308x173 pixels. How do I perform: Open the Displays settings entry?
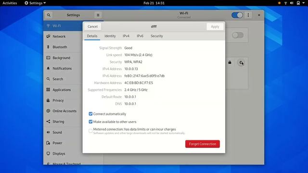[x=64, y=153]
